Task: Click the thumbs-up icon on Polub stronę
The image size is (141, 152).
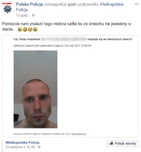Action: pyautogui.click(x=111, y=143)
